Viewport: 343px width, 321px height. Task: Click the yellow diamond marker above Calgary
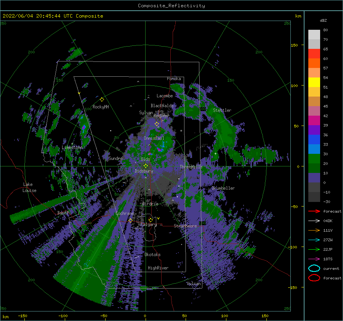pos(151,220)
